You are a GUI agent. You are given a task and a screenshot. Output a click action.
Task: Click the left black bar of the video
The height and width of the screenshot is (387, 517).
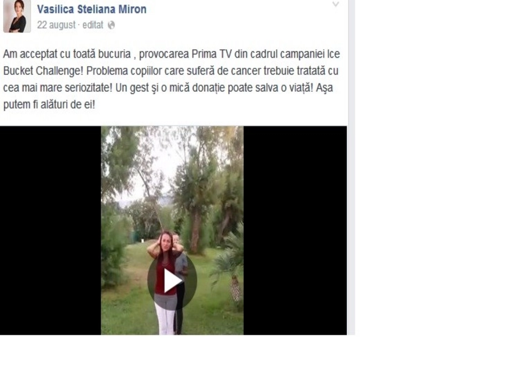click(50, 230)
